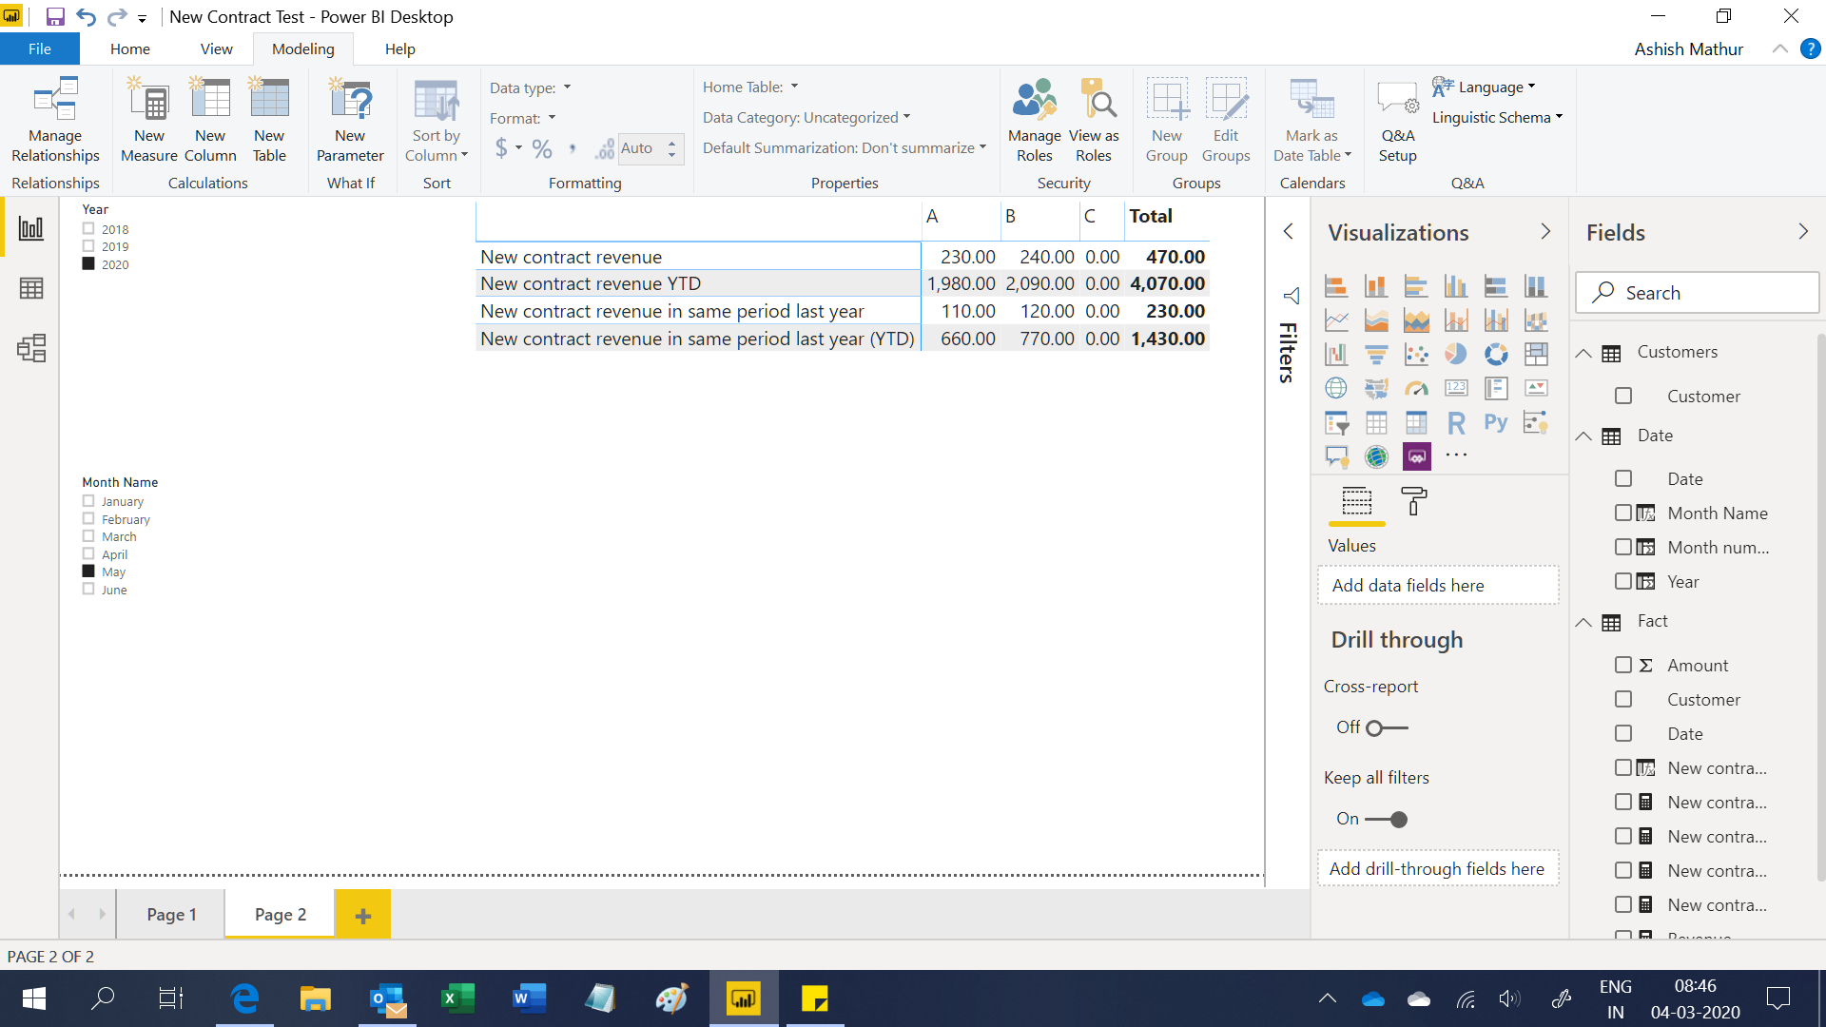1826x1027 pixels.
Task: Open Excel from the Windows taskbar
Action: pyautogui.click(x=457, y=998)
